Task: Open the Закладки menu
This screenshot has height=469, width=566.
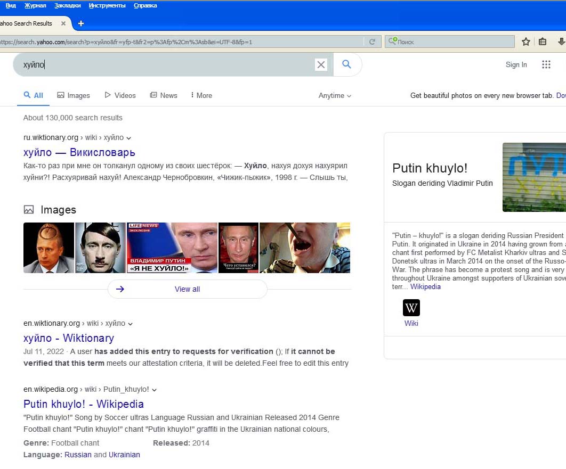Action: 68,5
